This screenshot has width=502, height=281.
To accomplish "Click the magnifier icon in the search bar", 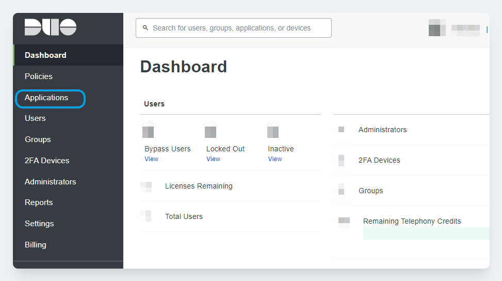I will (x=145, y=28).
